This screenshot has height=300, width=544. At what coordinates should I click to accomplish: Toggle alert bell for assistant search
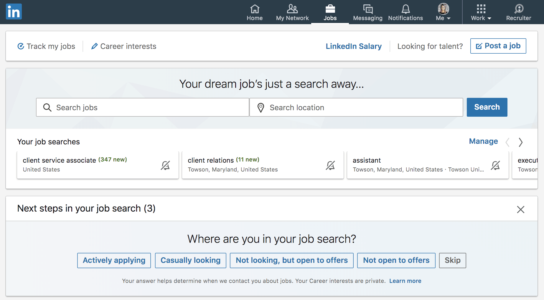click(495, 165)
